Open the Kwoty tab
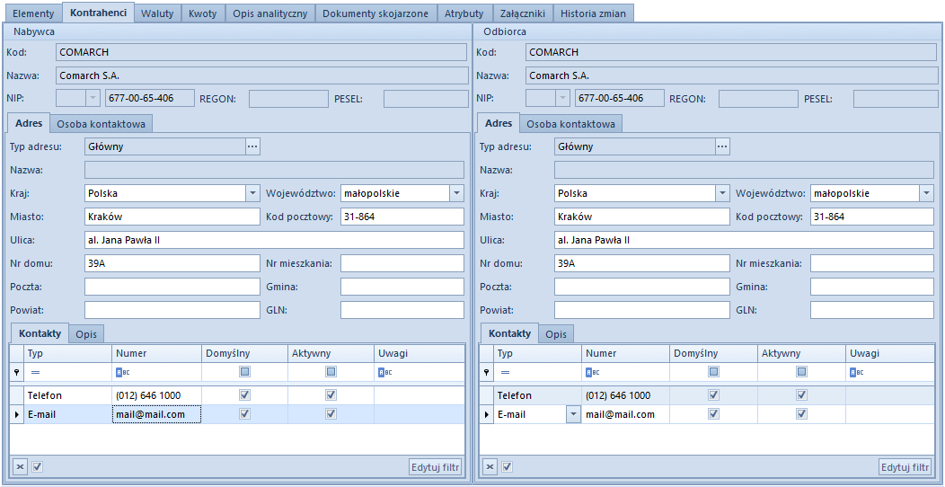 (x=202, y=13)
